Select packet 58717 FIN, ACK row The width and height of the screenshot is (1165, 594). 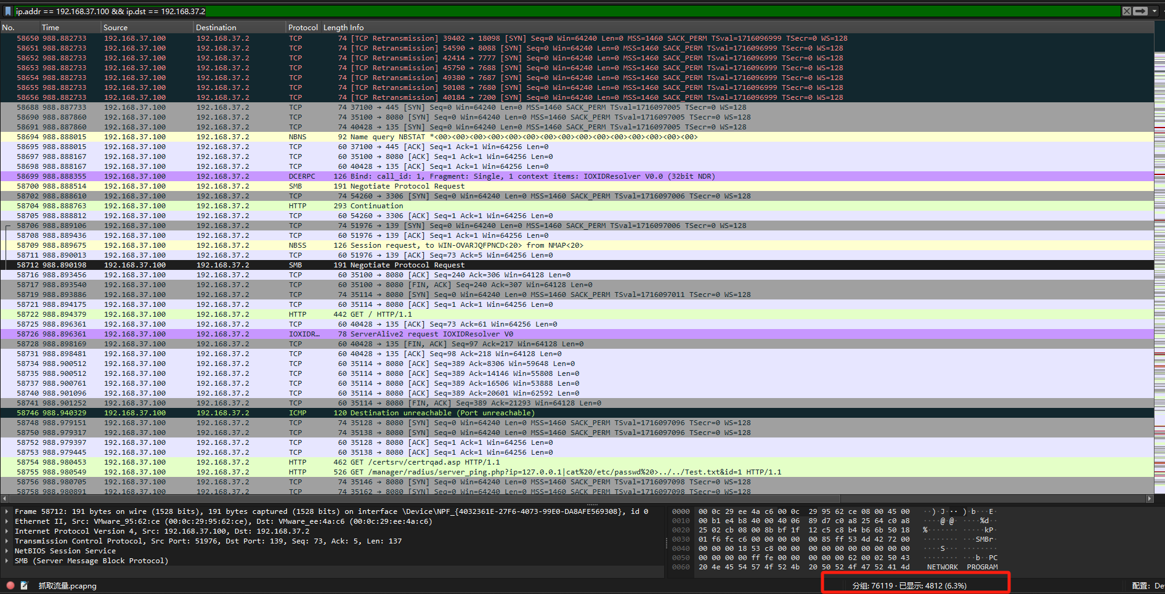point(577,285)
